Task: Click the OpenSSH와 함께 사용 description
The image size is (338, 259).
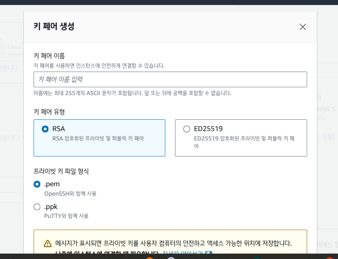Action: tap(70, 193)
